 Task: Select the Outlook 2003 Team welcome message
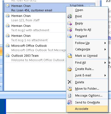click(x=35, y=58)
